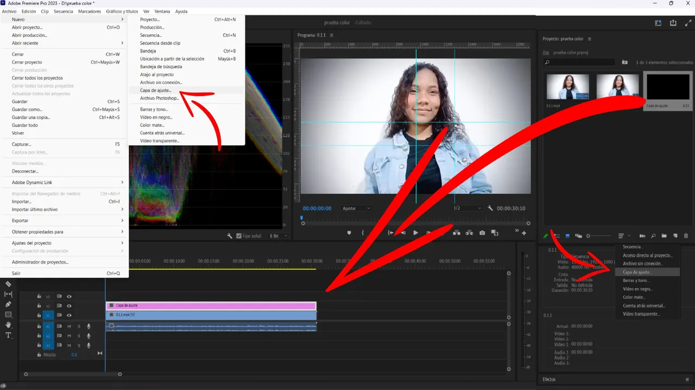This screenshot has width=695, height=390.
Task: Solo audio track A2
Action: (x=79, y=336)
